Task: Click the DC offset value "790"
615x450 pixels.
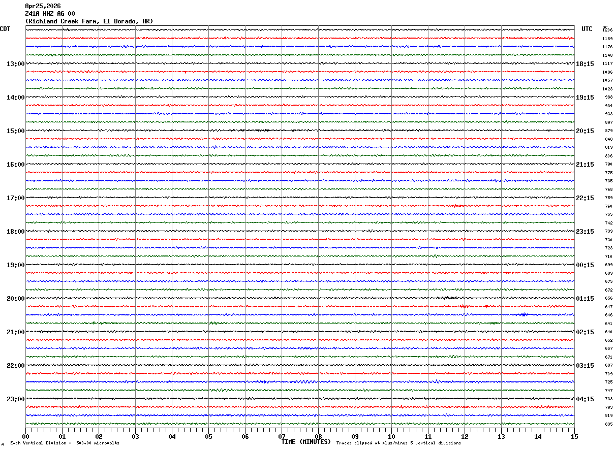Action: coord(608,165)
